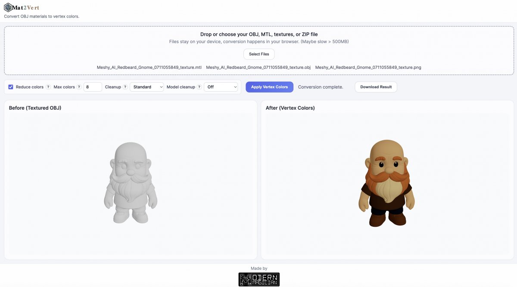Toggle the Reduce colors checkbox
Image resolution: width=517 pixels, height=287 pixels.
point(11,87)
